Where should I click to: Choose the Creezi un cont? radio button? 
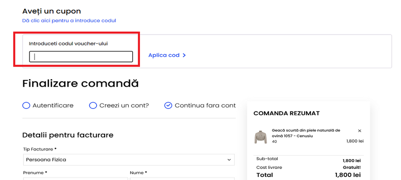pos(93,105)
